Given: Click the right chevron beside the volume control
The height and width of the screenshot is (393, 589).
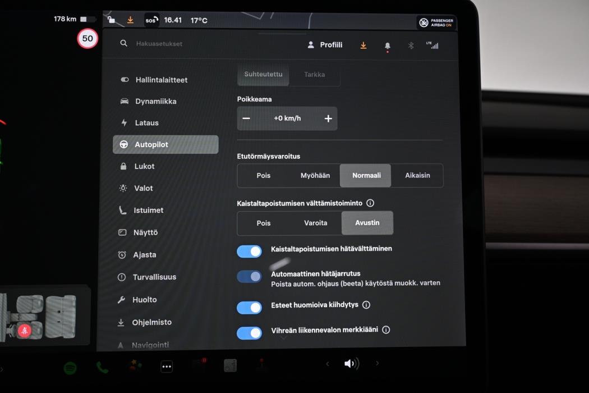Looking at the screenshot, I should pyautogui.click(x=377, y=364).
